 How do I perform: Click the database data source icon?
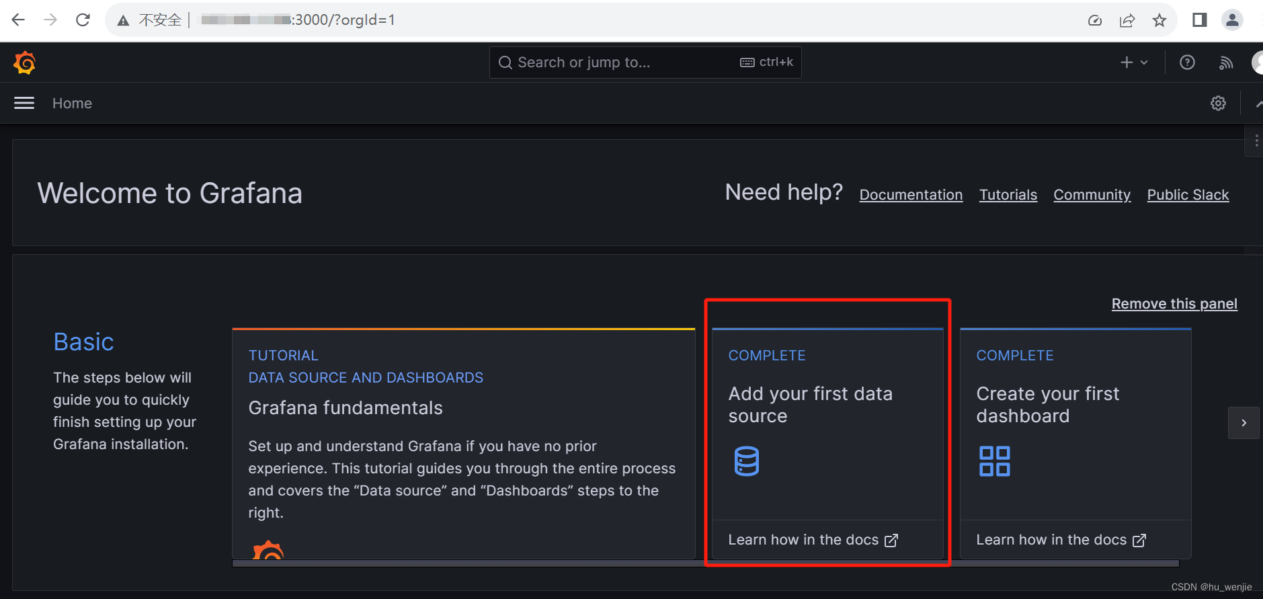coord(746,461)
